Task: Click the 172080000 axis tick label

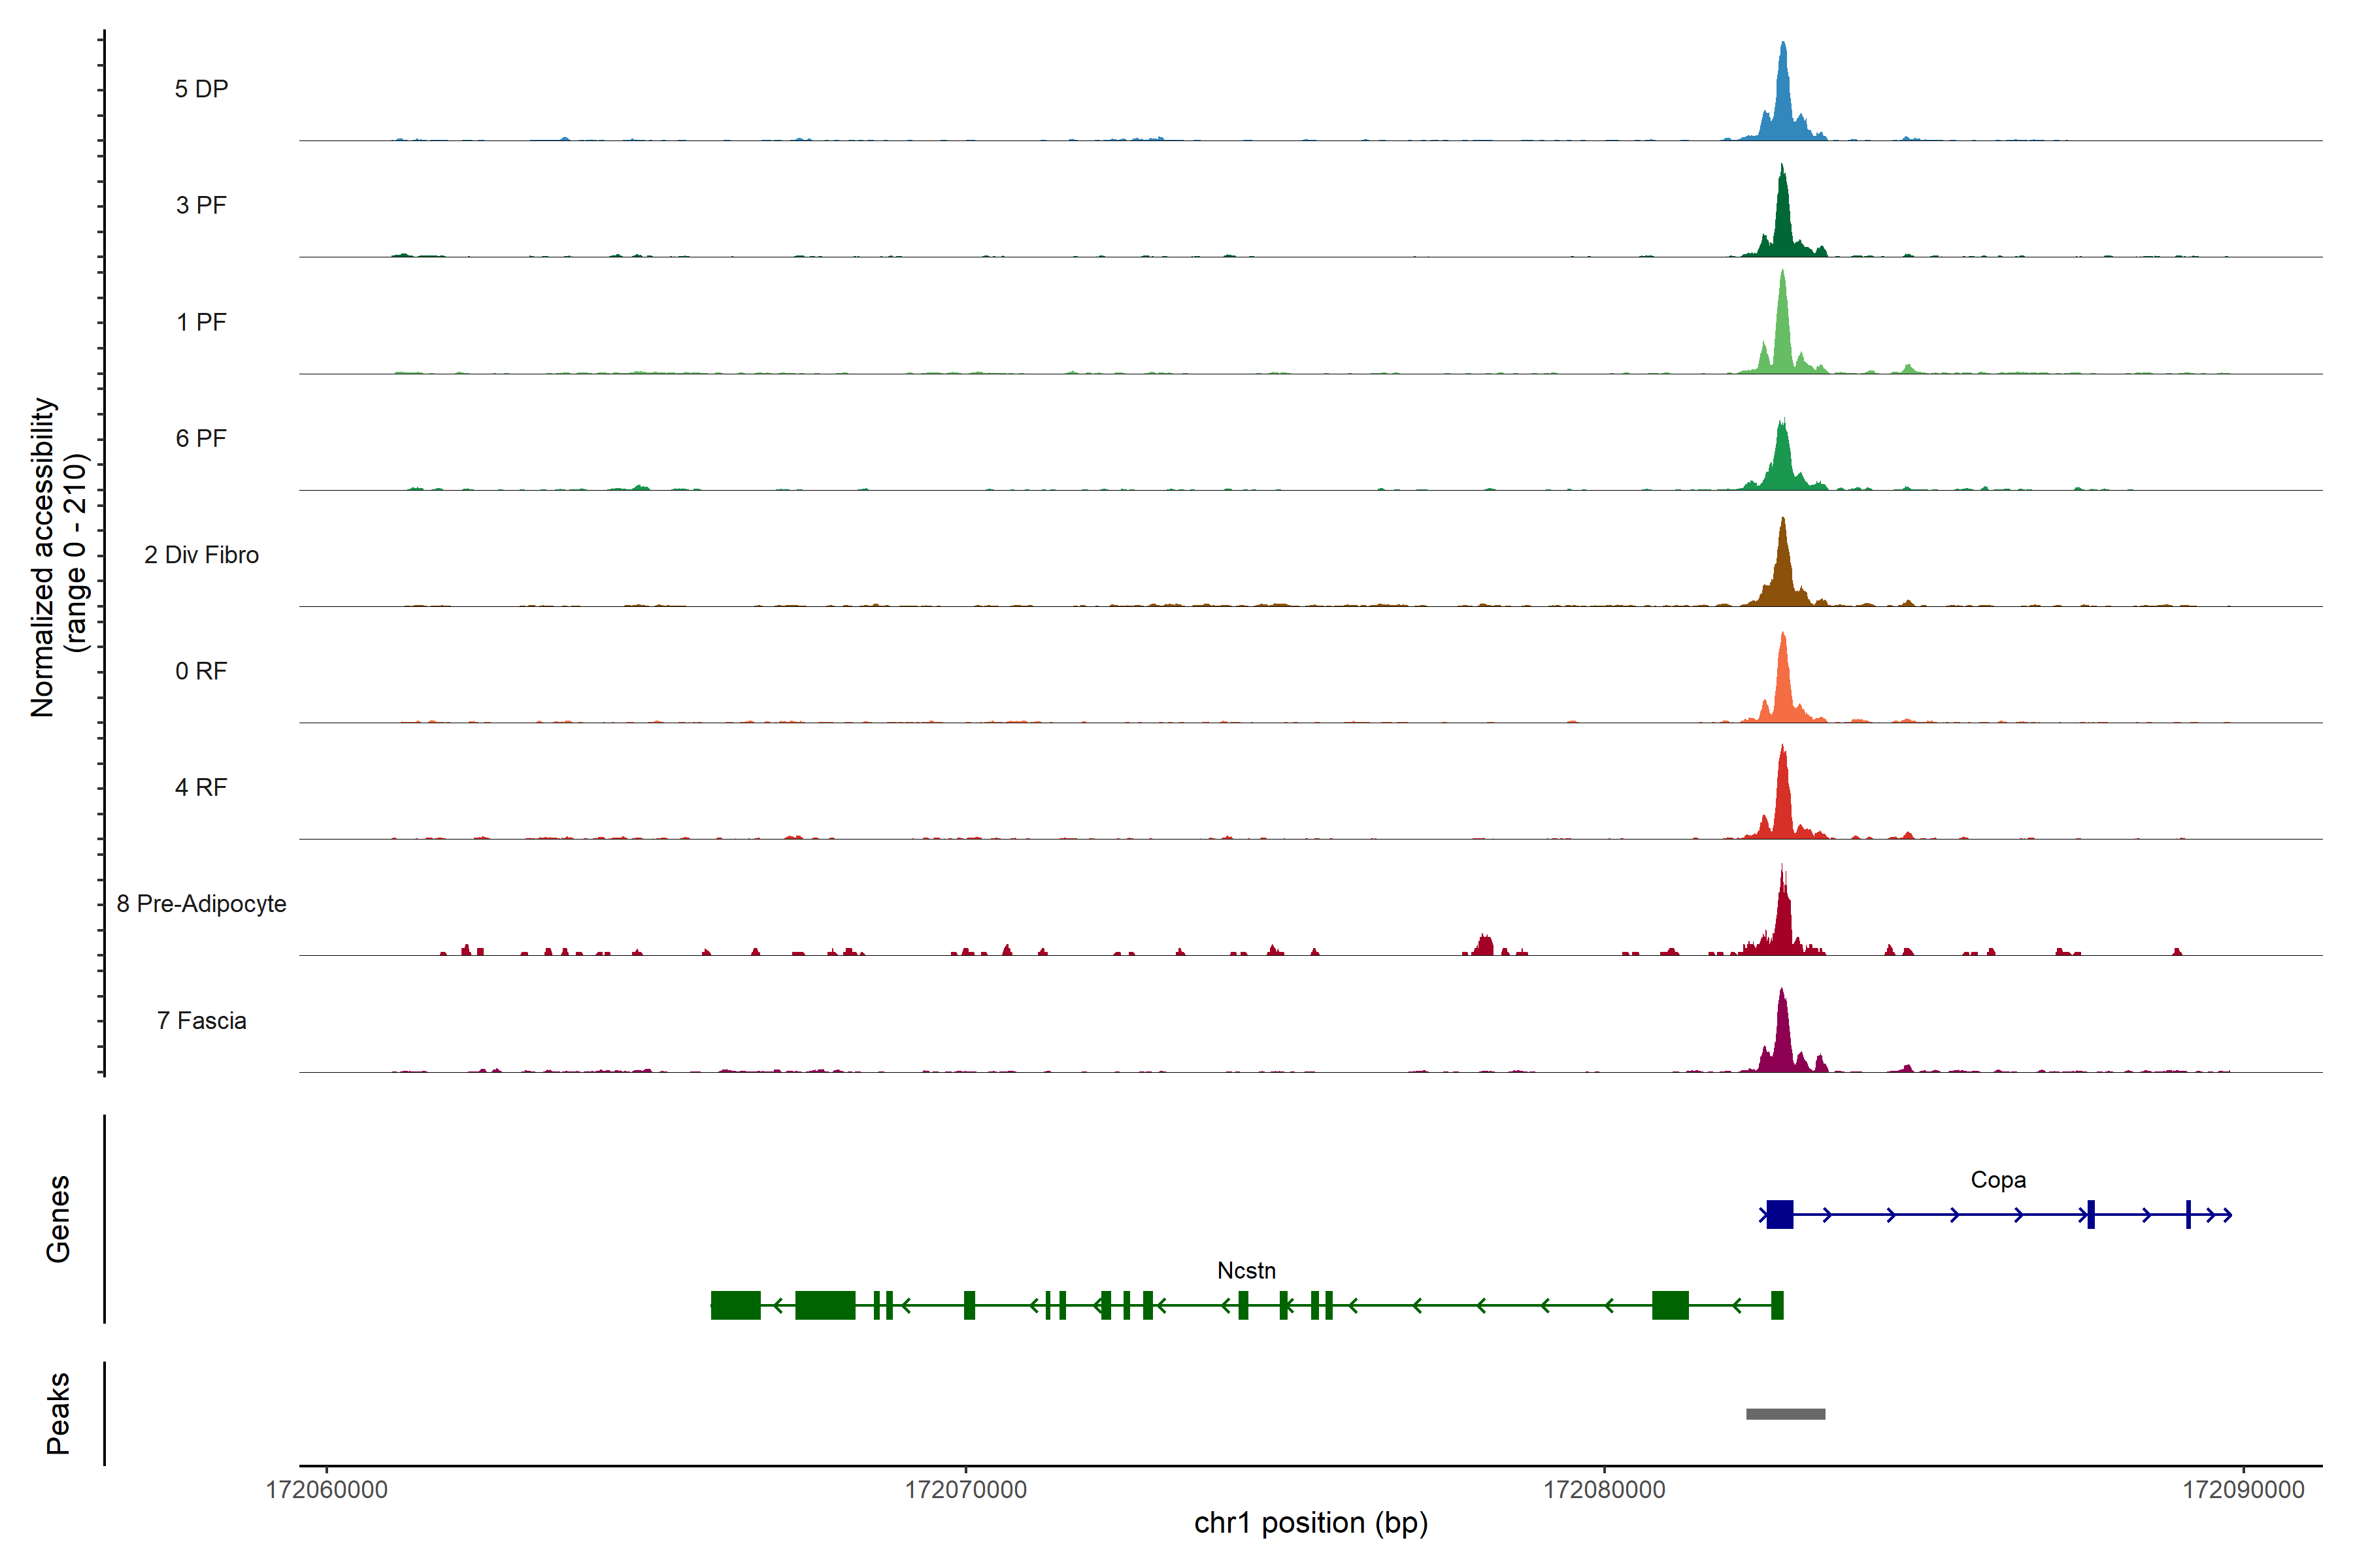Action: point(1604,1490)
